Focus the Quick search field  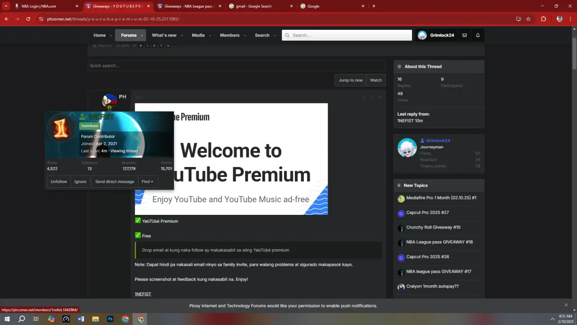pyautogui.click(x=237, y=66)
